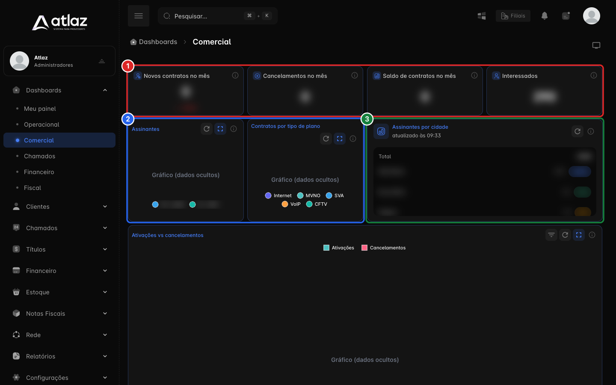
Task: Click the teal legend dot in Assinantes chart
Action: coord(192,204)
